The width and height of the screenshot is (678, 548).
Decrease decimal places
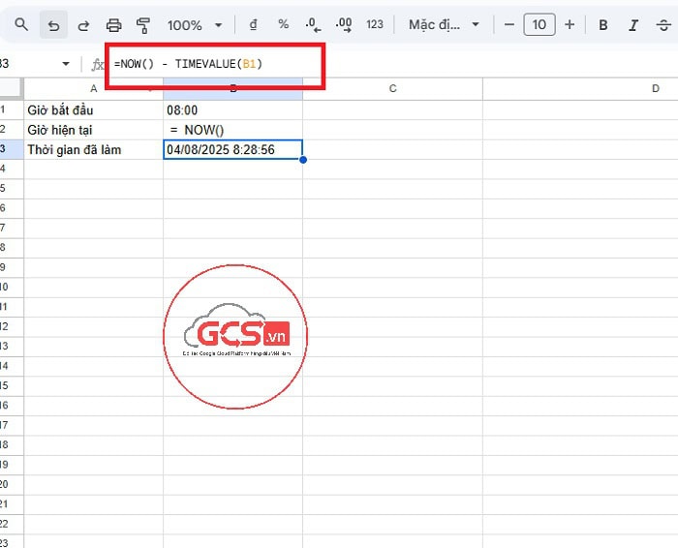tap(312, 24)
